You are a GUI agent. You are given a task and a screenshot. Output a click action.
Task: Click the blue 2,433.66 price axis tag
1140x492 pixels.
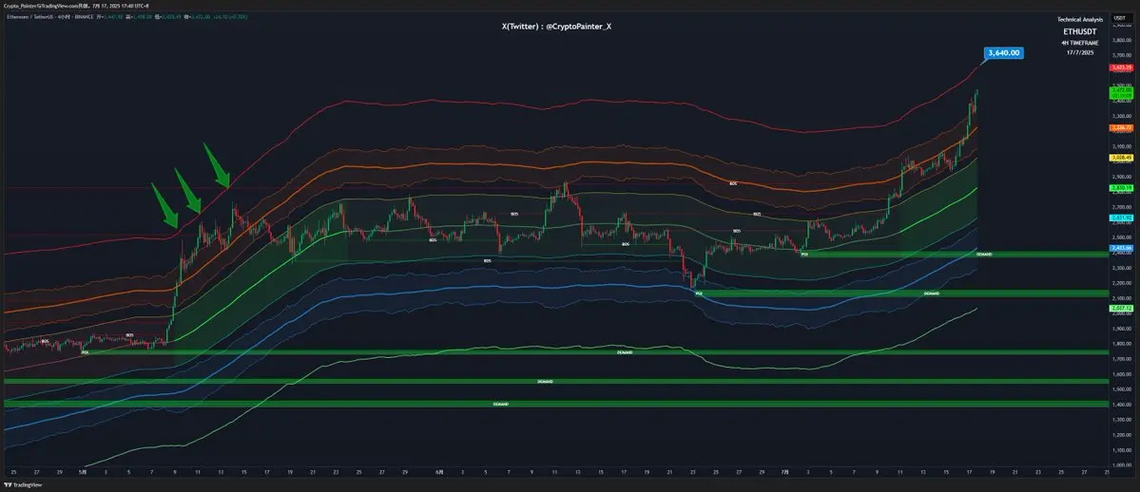pos(1120,249)
